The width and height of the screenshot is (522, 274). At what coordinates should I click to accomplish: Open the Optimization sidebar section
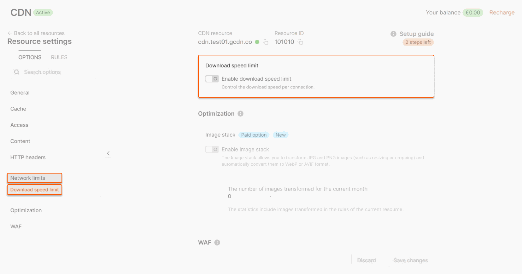pos(26,210)
